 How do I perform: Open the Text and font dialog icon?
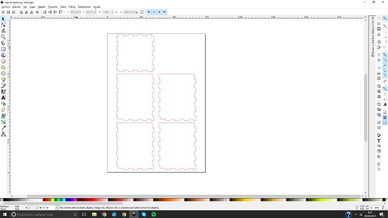(x=379, y=140)
